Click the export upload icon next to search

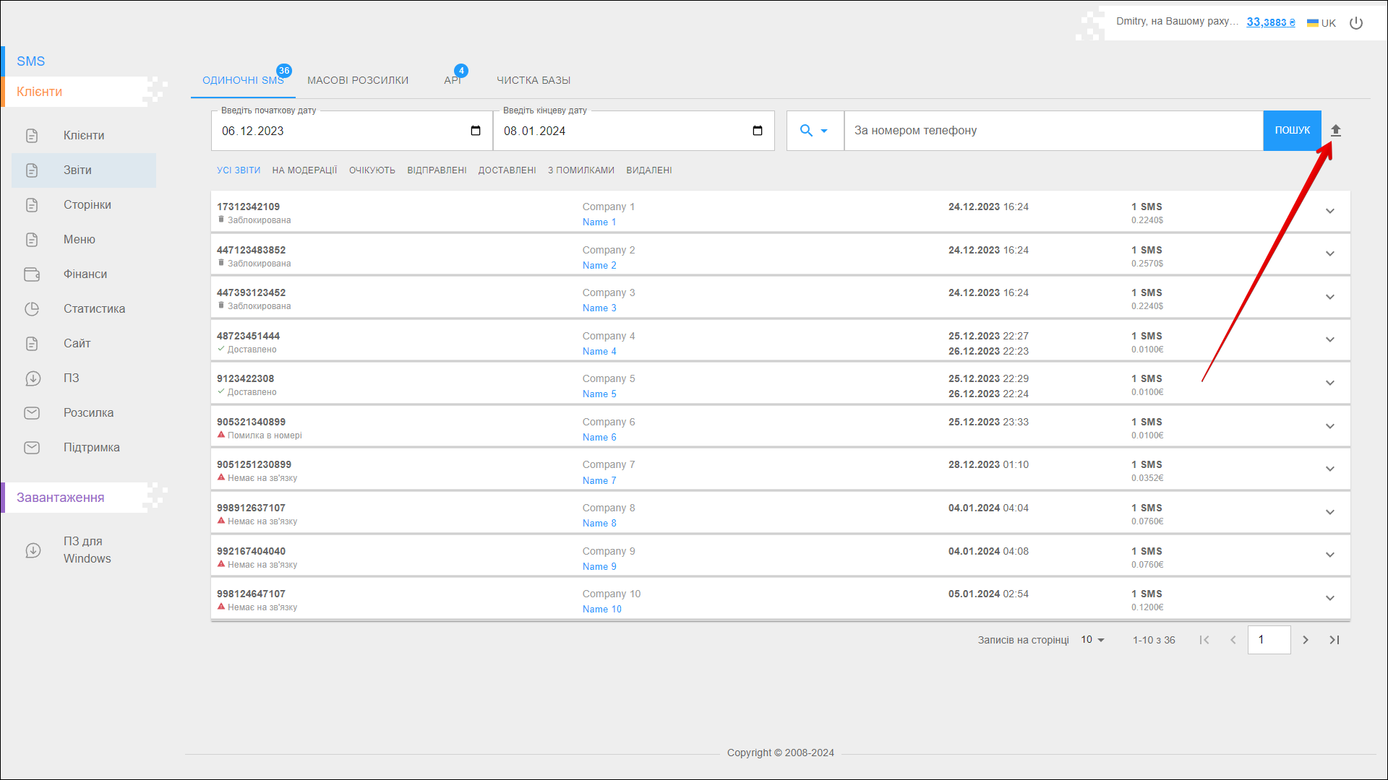pyautogui.click(x=1335, y=131)
